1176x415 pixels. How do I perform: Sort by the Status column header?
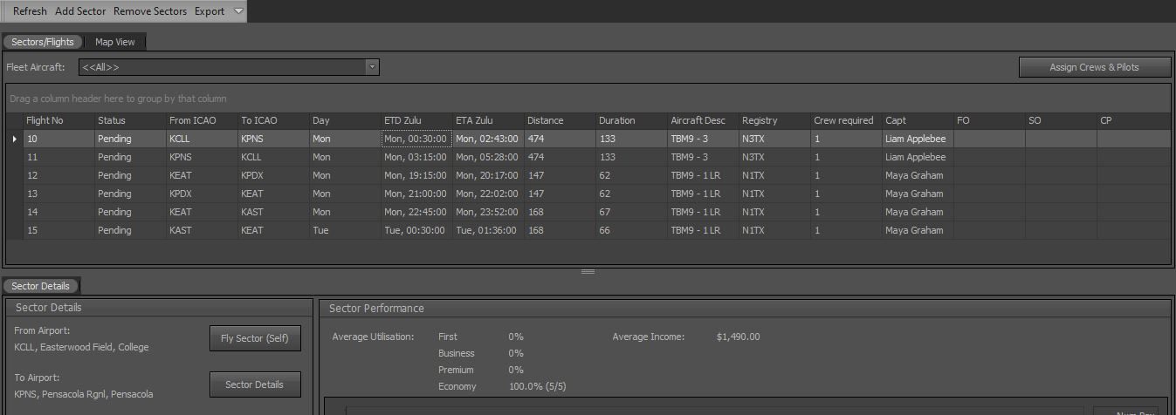click(x=130, y=120)
